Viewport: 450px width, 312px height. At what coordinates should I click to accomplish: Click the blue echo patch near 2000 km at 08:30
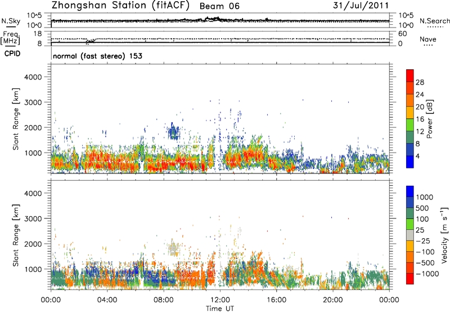pos(173,132)
